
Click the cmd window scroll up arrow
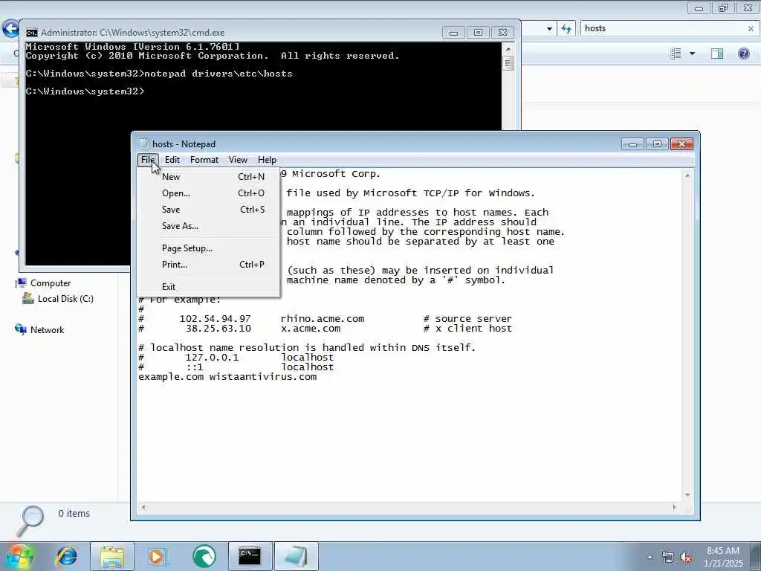coord(508,49)
